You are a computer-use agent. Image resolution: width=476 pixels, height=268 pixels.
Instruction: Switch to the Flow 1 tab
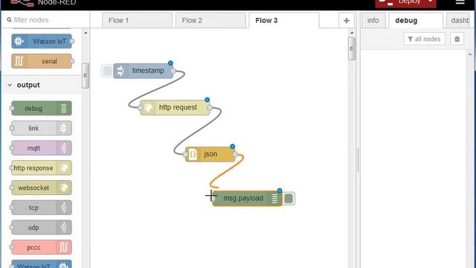137,20
